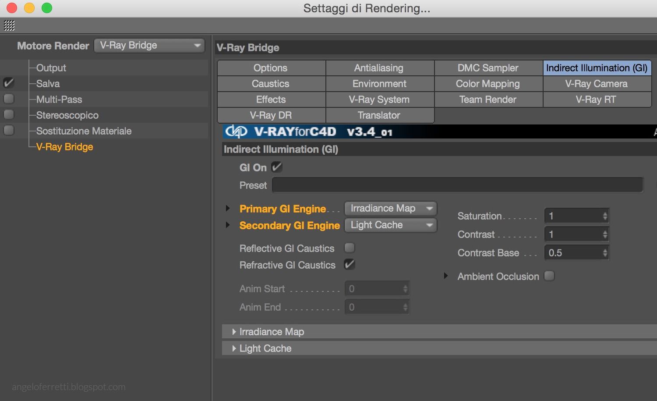This screenshot has width=657, height=401.
Task: Uncheck the Salva checkbox
Action: pos(9,83)
